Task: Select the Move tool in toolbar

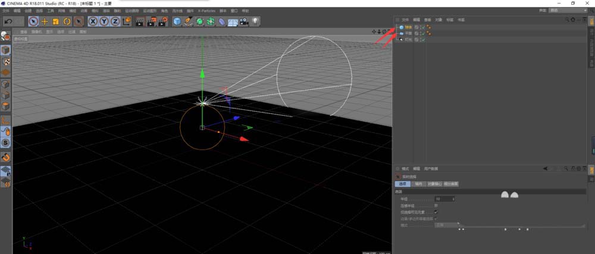Action: point(45,21)
